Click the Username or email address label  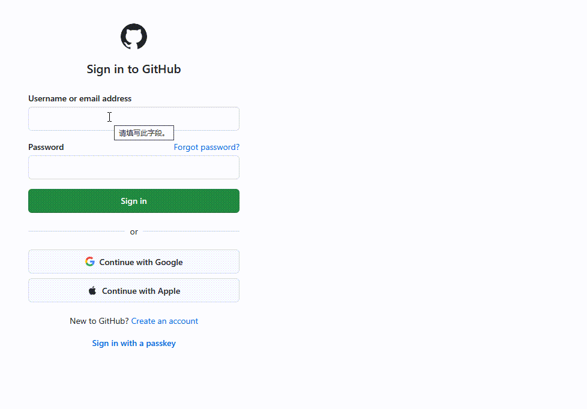(x=80, y=98)
